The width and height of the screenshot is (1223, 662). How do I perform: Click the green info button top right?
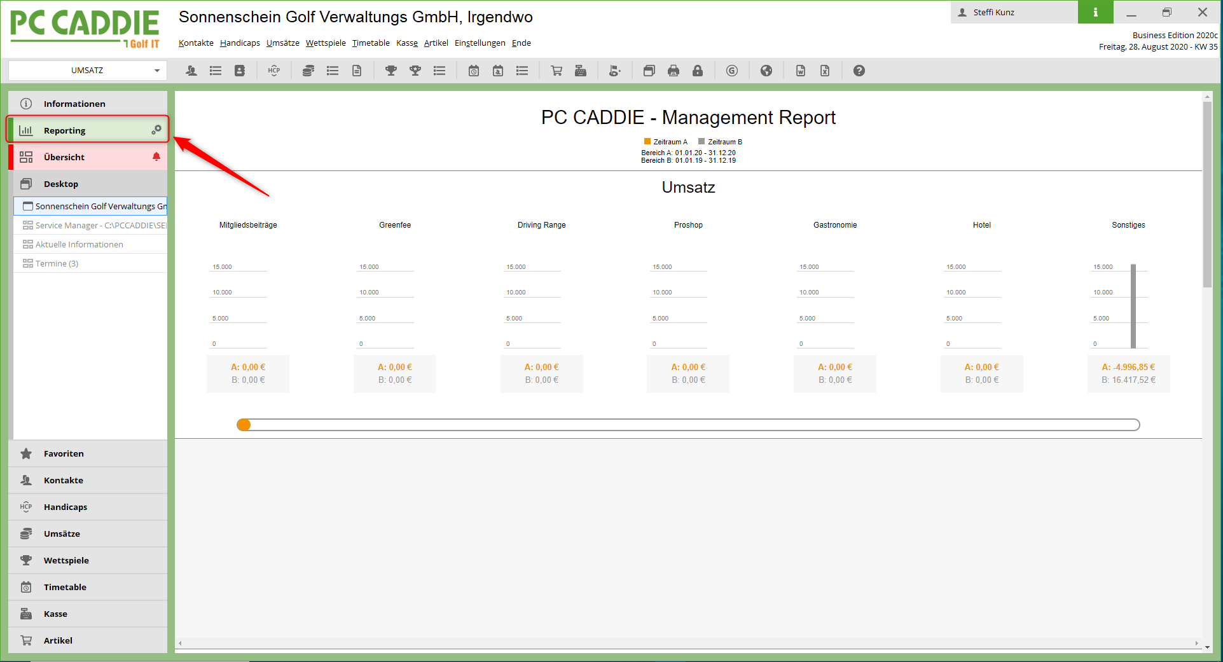(x=1095, y=12)
